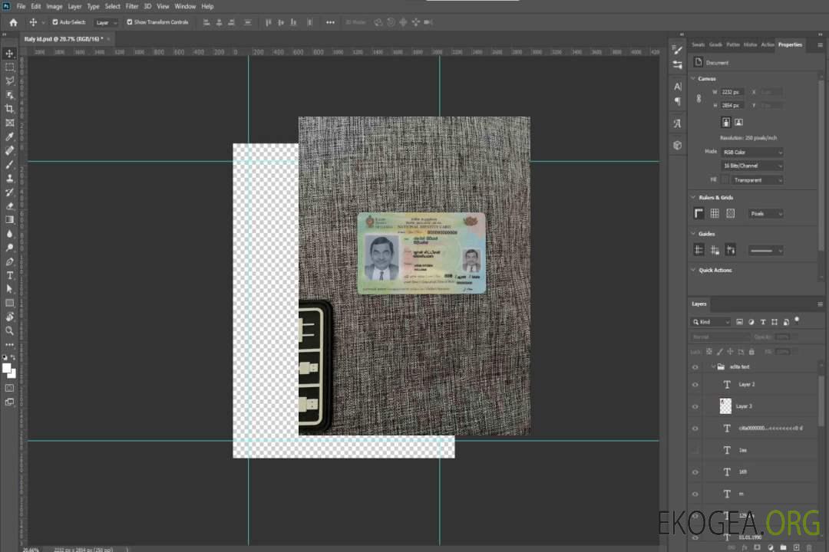Uncheck Show Transform Controls
The height and width of the screenshot is (552, 829).
[129, 22]
